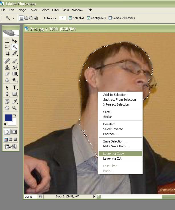The width and height of the screenshot is (175, 210).
Task: Open status bar info options arrow
Action: (94, 197)
